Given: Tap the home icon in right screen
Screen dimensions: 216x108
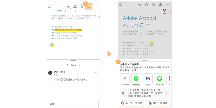Looking at the screenshot, I should [121, 5].
